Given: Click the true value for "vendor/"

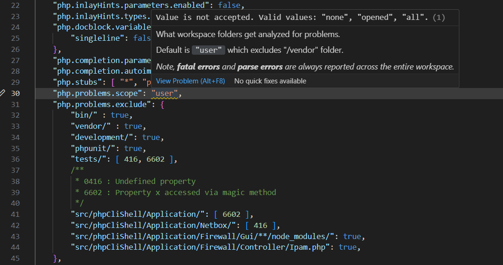Looking at the screenshot, I should [x=133, y=126].
